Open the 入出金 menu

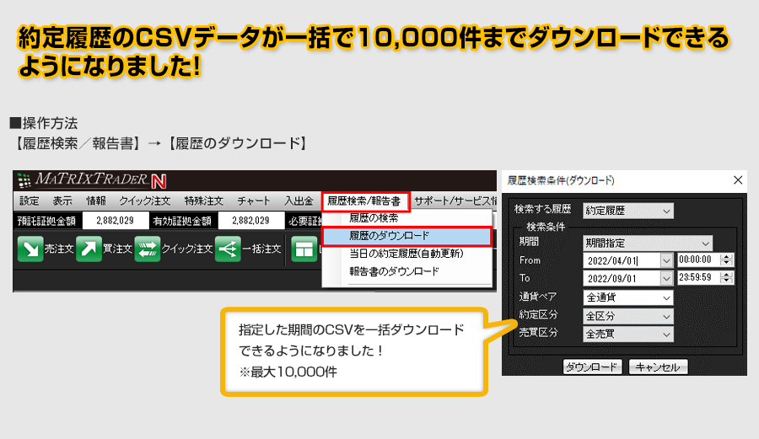coord(299,201)
